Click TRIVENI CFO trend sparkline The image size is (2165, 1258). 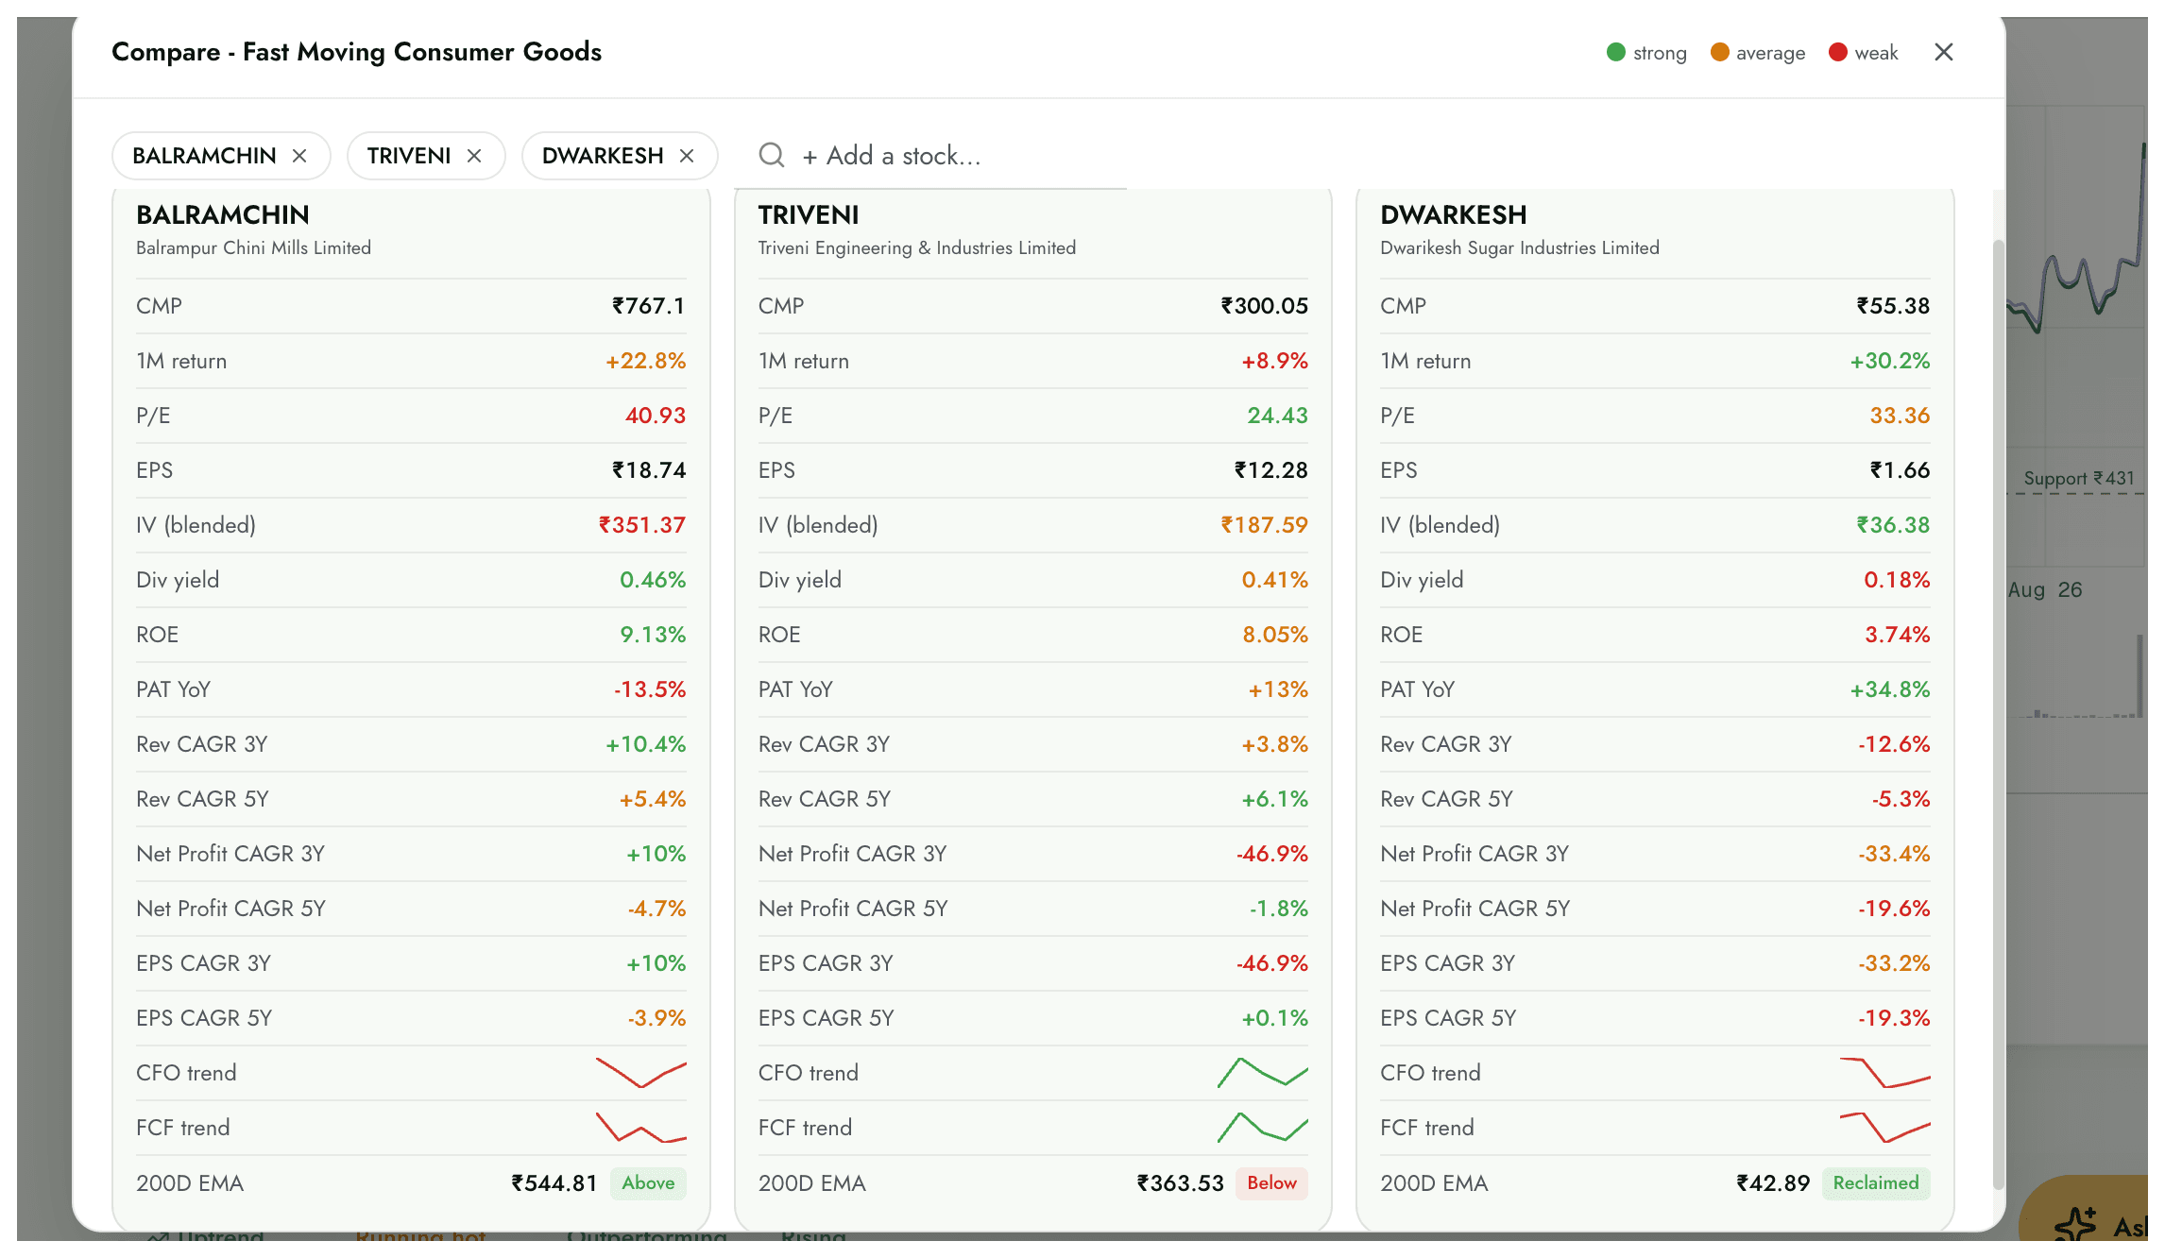pos(1263,1073)
